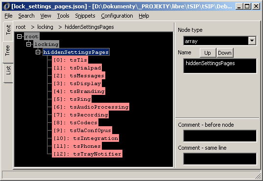
Task: Select array item [9]: tsUaConfOpus
Action: [82, 130]
